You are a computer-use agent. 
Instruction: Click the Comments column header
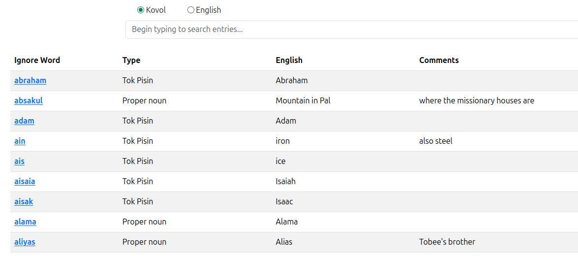[x=439, y=60]
